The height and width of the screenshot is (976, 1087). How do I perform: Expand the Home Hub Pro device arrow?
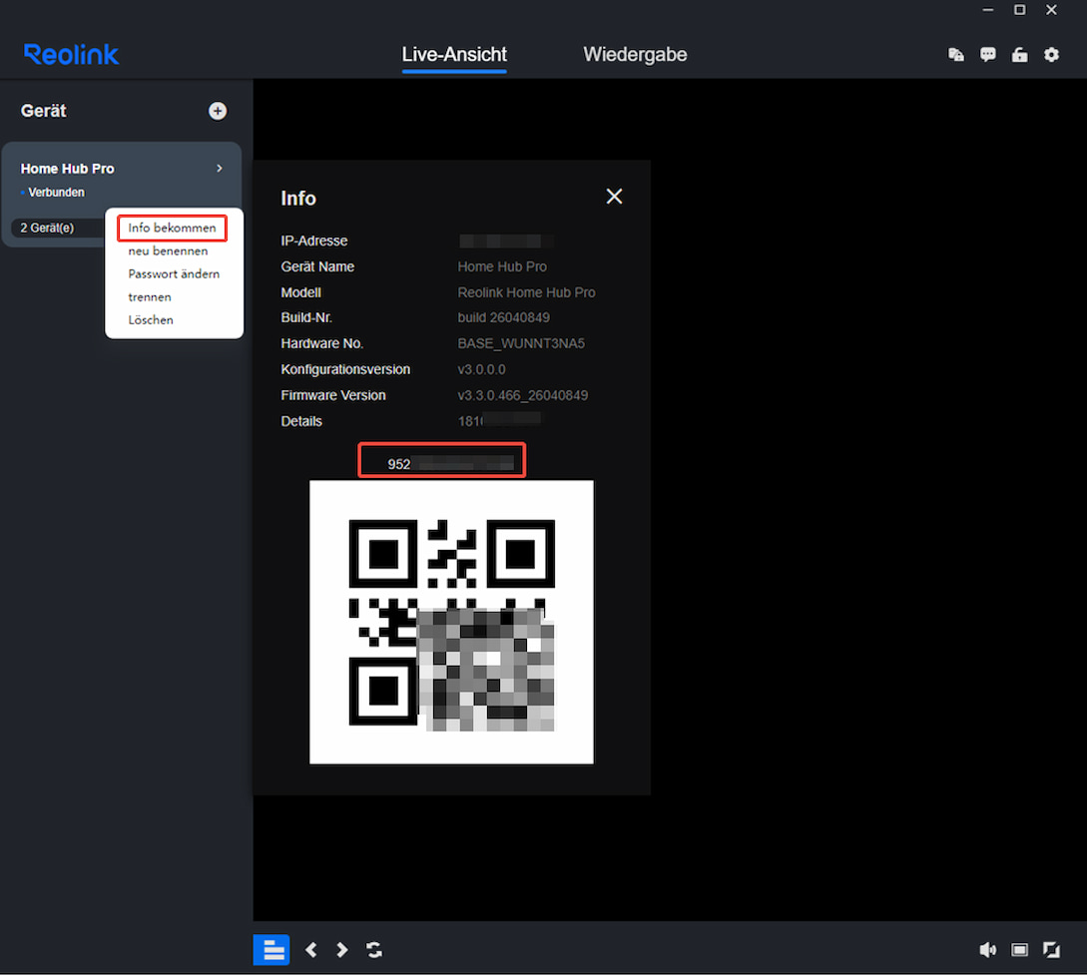(x=220, y=169)
